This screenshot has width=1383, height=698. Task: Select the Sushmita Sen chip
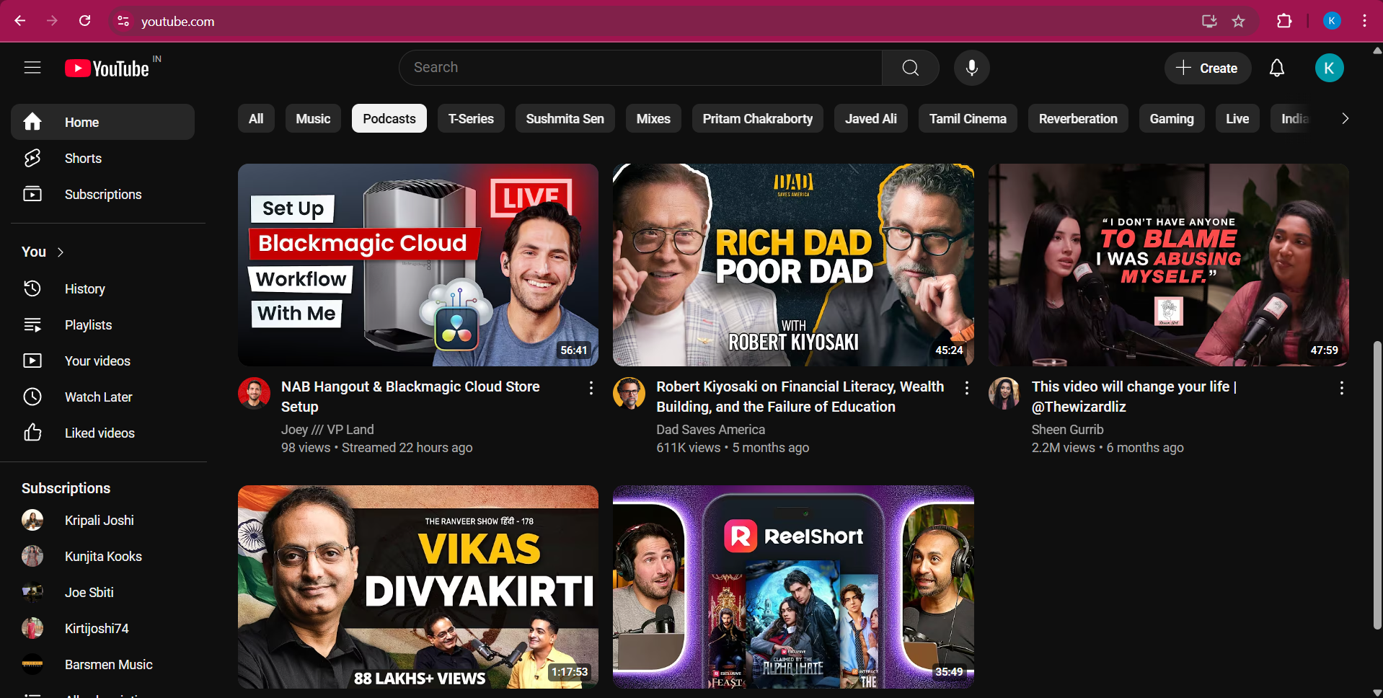565,118
